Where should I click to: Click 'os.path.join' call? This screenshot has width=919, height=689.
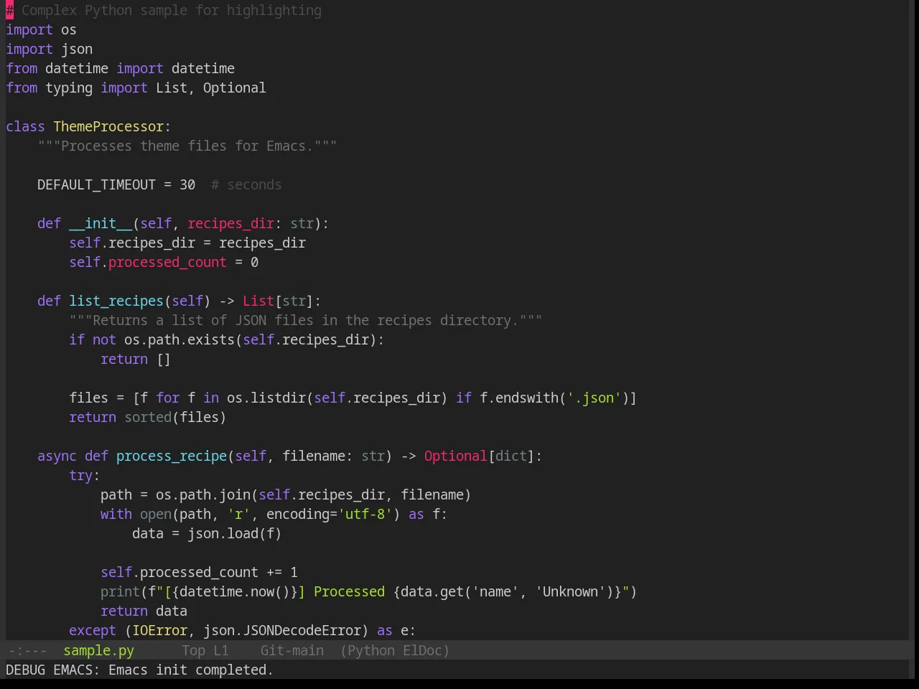coord(203,495)
